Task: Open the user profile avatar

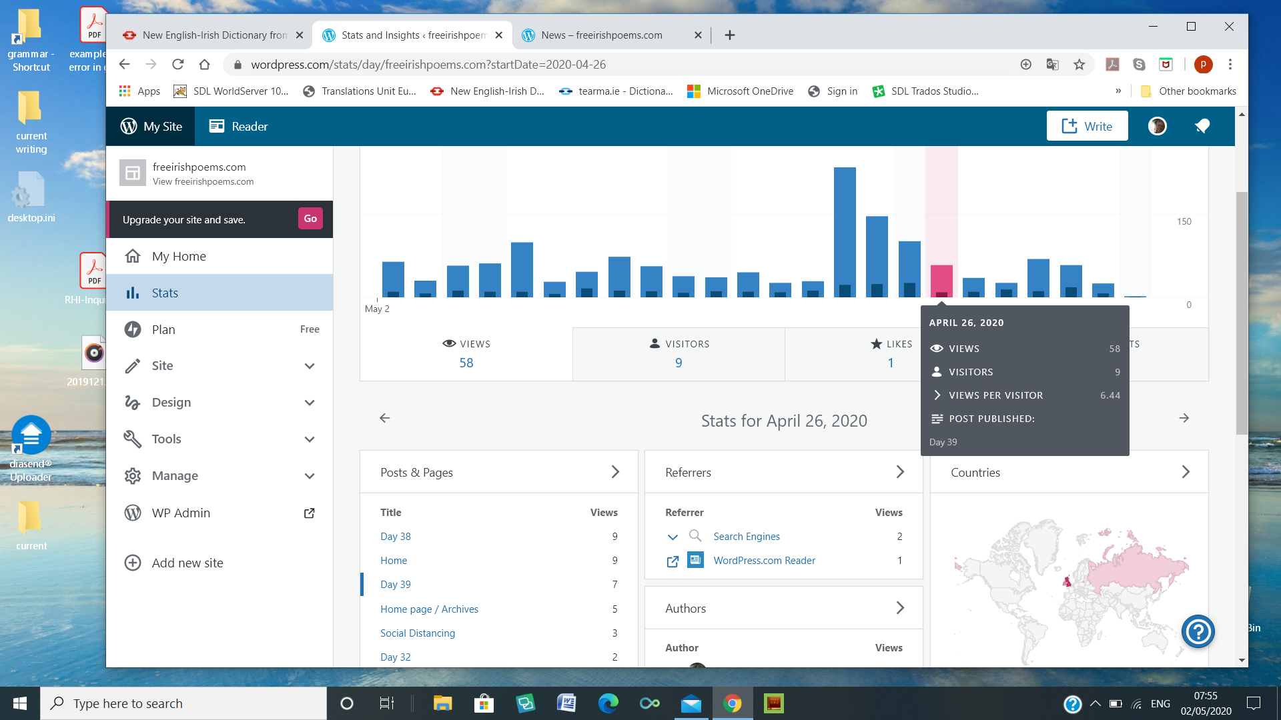Action: tap(1157, 126)
